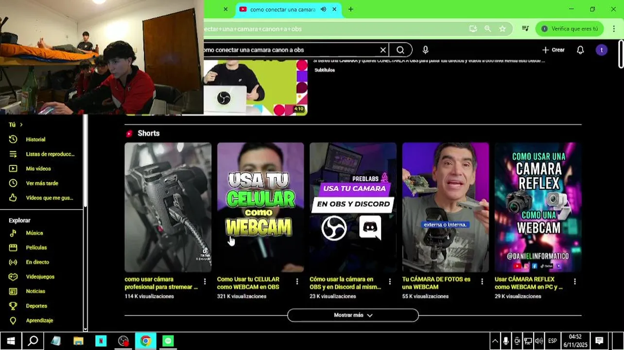Click the page vertical scrollbar

pyautogui.click(x=621, y=54)
